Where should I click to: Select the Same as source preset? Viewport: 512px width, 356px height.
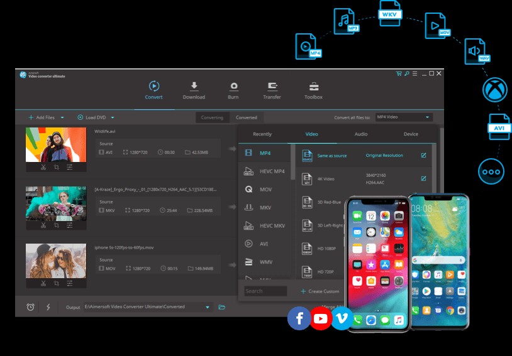click(x=364, y=156)
